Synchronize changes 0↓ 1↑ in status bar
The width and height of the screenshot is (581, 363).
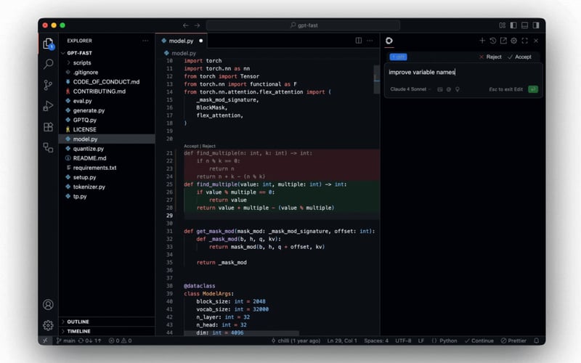click(x=89, y=340)
